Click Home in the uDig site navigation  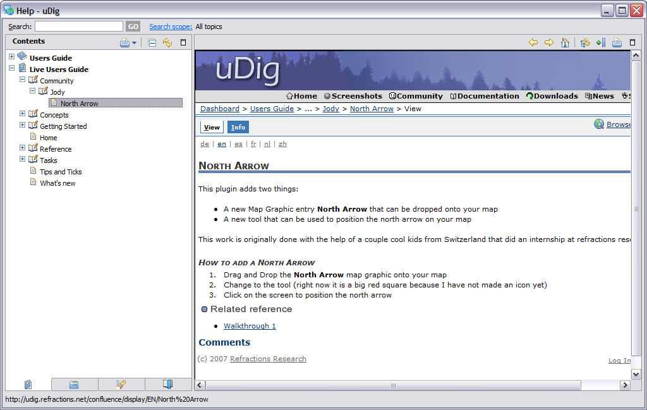pos(301,96)
